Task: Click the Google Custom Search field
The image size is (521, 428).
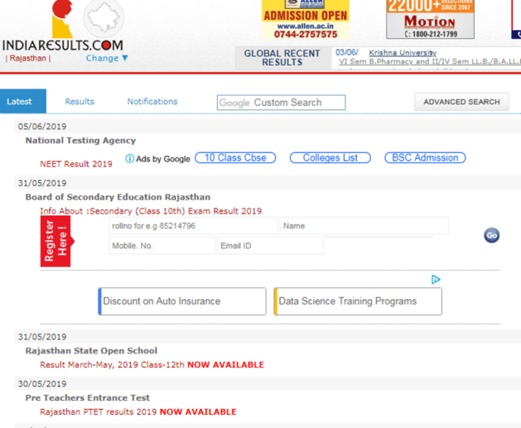Action: click(282, 103)
